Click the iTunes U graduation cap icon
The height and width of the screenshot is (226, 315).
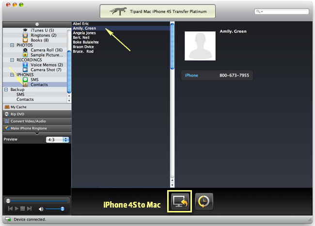click(25, 30)
